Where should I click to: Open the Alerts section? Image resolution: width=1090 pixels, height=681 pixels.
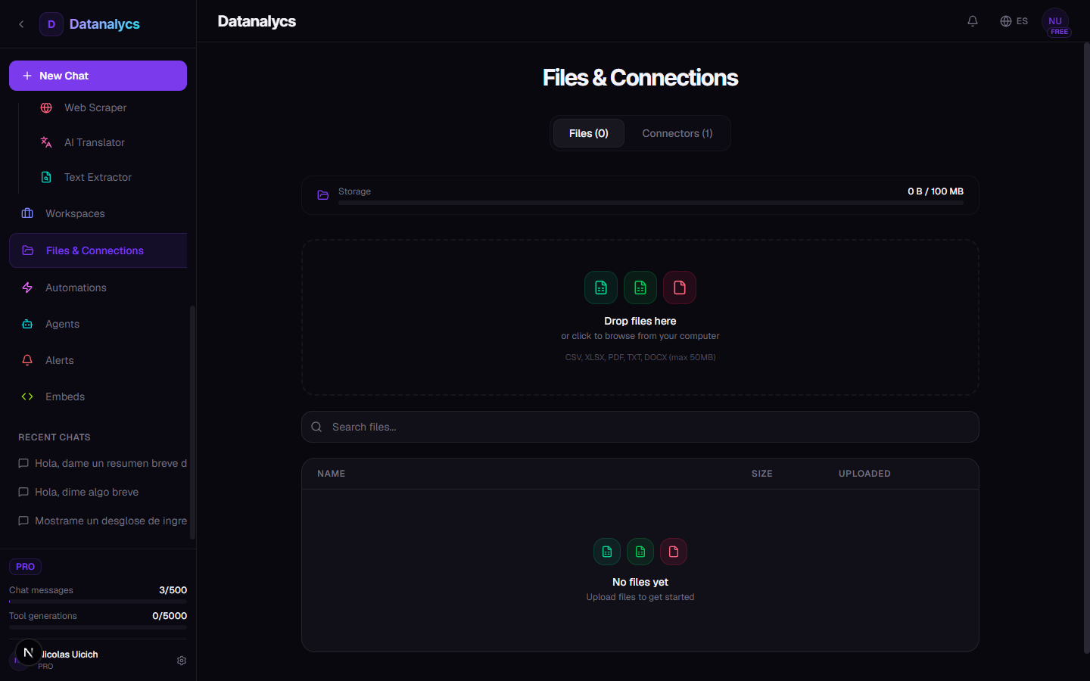(x=59, y=360)
